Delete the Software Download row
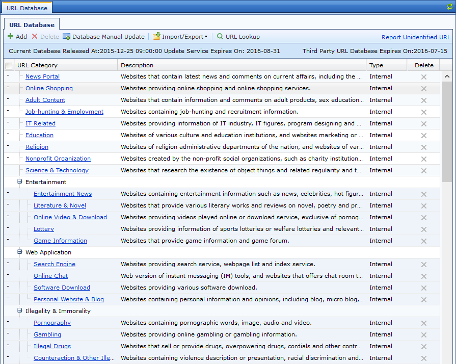 424,288
